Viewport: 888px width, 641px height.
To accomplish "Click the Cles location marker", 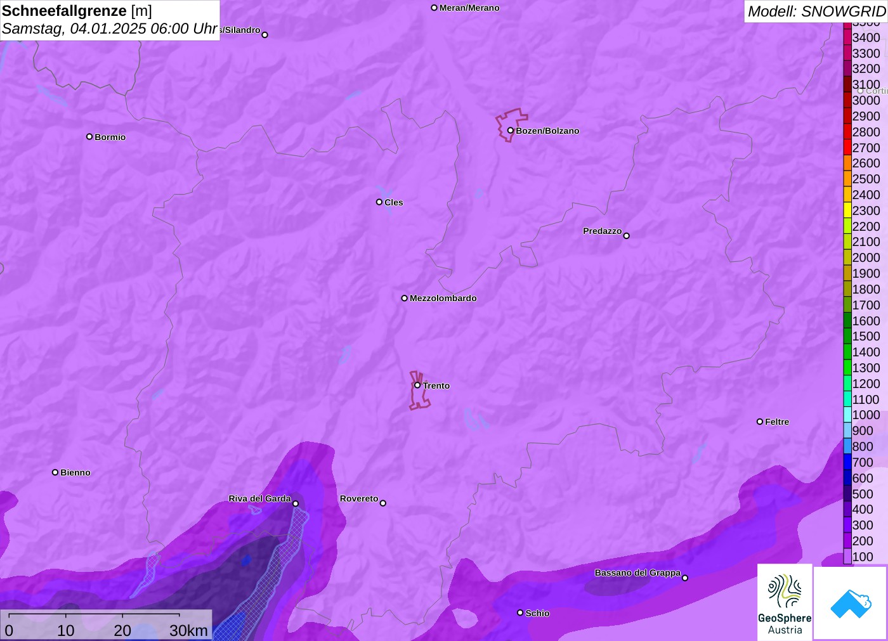I will click(x=379, y=202).
